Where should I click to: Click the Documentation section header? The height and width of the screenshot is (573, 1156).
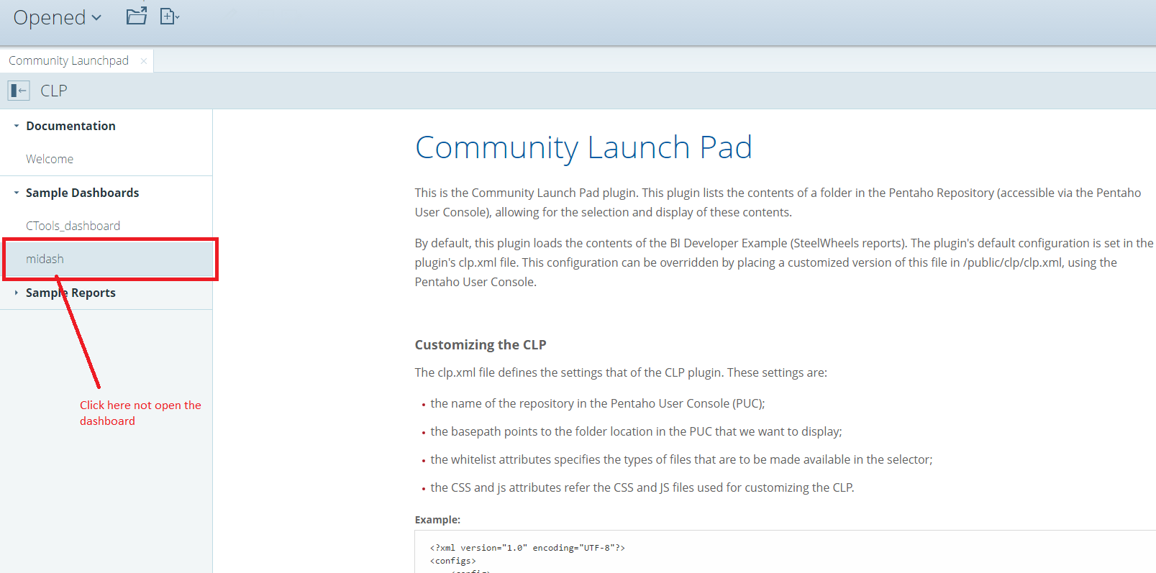(70, 126)
